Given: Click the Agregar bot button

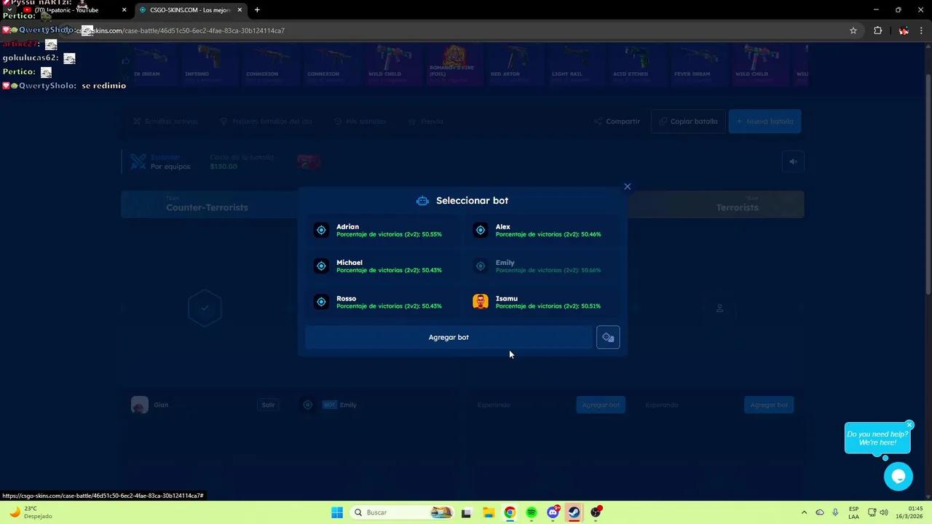Looking at the screenshot, I should [449, 337].
